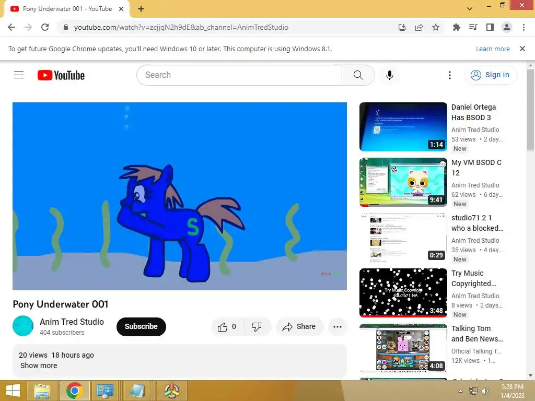The image size is (535, 401).
Task: Click the Sign in button
Action: coord(491,75)
